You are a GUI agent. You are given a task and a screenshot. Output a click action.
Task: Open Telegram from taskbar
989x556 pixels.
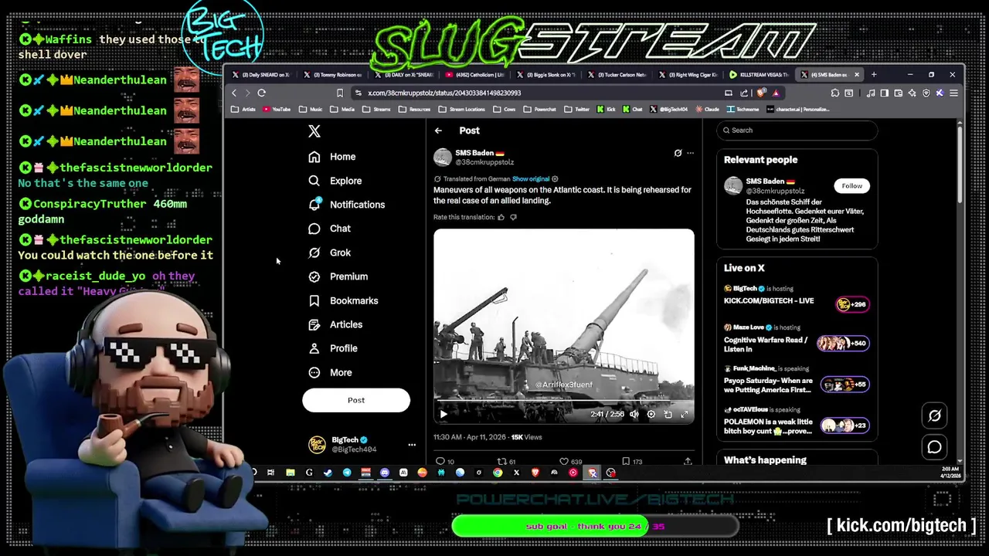point(347,473)
